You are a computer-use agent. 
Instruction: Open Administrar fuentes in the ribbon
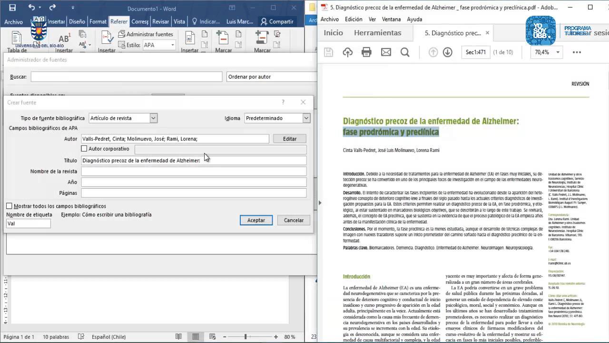click(146, 34)
